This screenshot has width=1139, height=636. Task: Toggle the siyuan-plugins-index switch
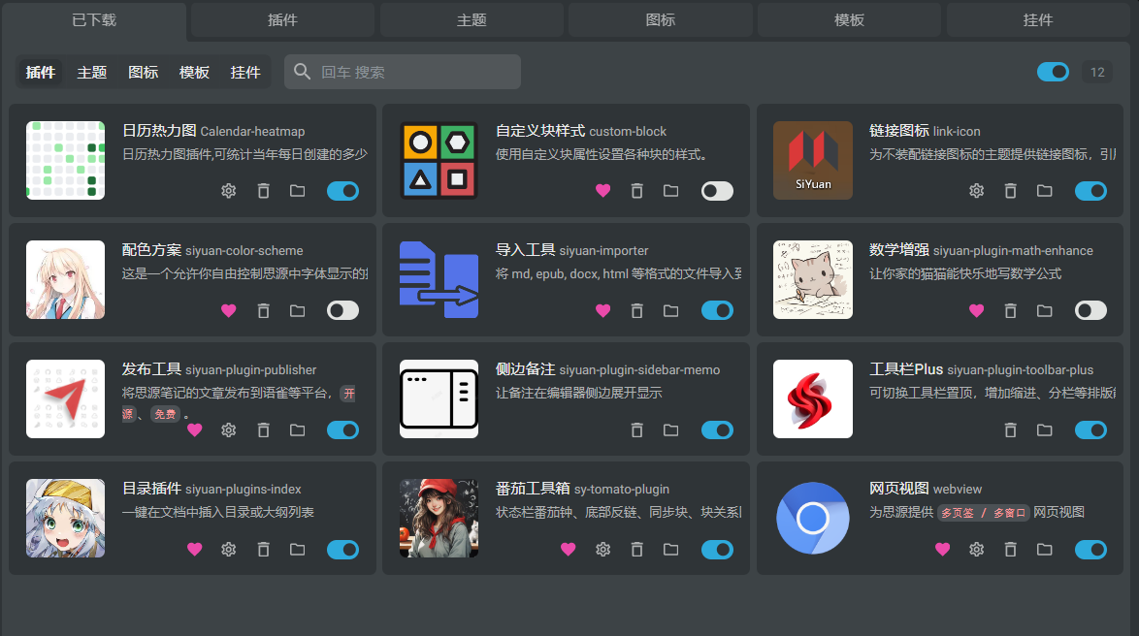click(x=342, y=550)
